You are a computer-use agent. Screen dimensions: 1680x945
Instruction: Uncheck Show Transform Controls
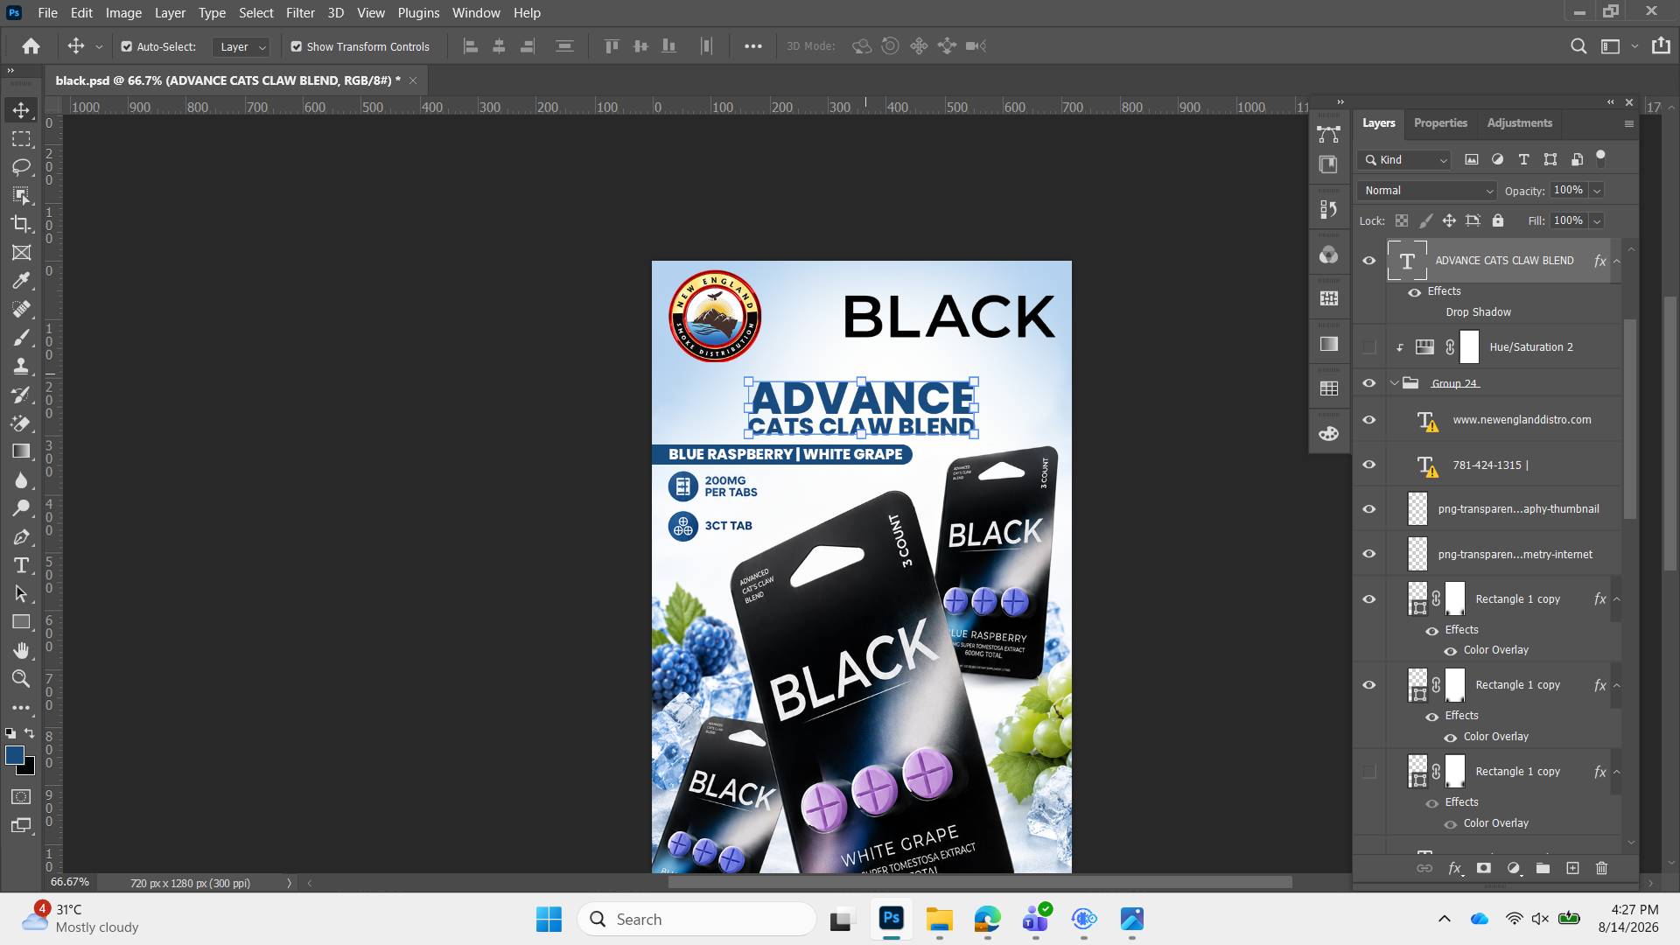[297, 47]
